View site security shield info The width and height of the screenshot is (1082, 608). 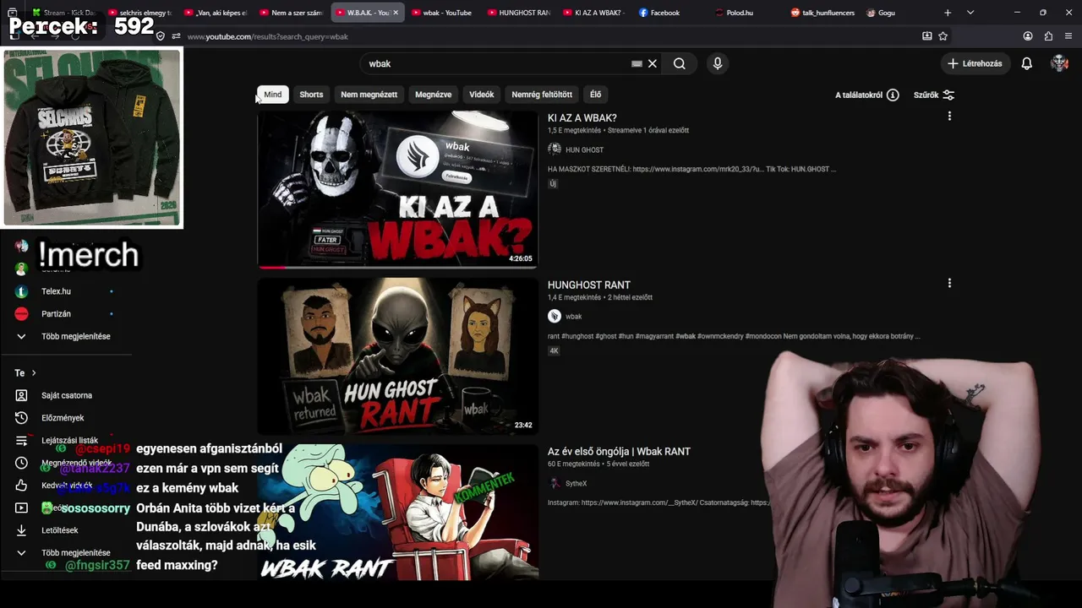coord(161,36)
